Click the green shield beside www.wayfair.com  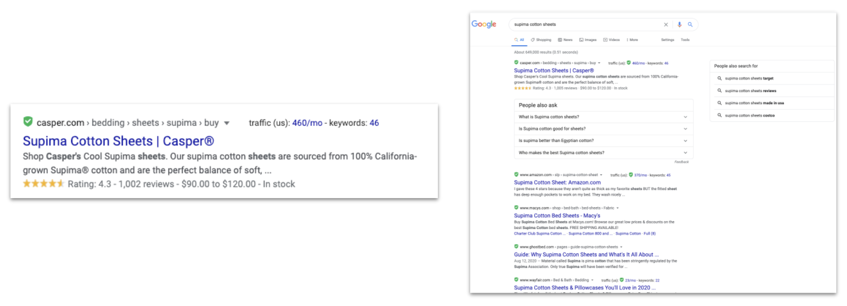tap(516, 280)
